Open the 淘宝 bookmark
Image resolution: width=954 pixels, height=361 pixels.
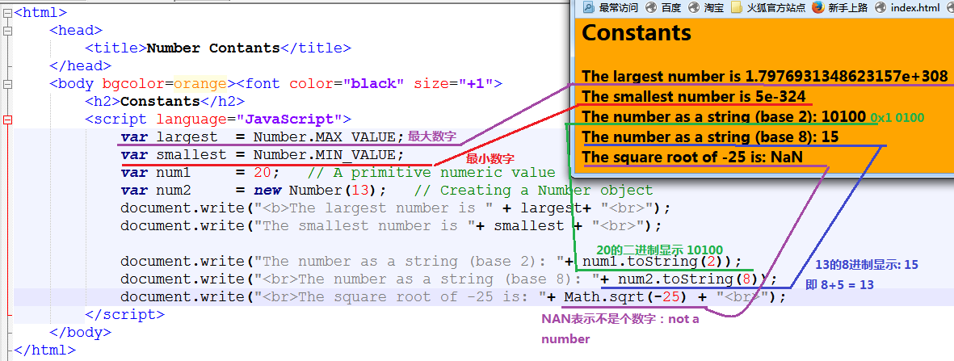click(706, 7)
